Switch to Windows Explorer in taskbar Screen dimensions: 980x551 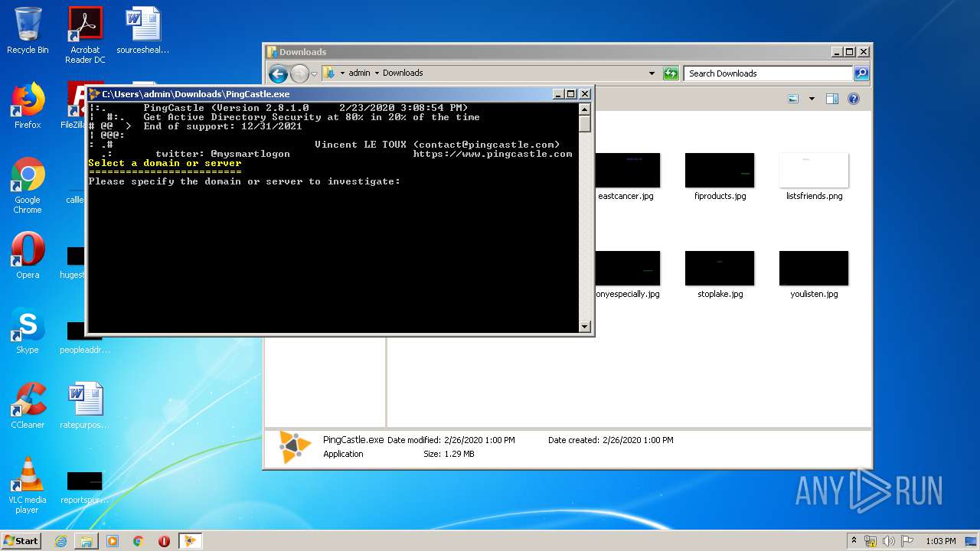click(87, 541)
